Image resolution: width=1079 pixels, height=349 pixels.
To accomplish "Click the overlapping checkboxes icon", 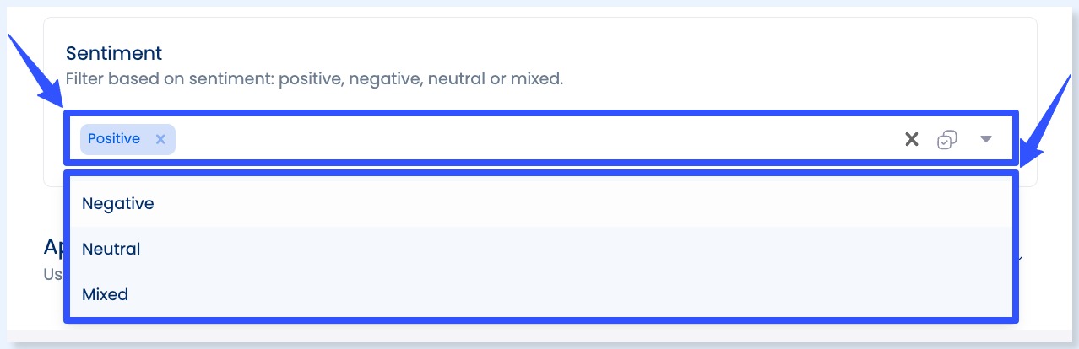I will click(x=946, y=140).
